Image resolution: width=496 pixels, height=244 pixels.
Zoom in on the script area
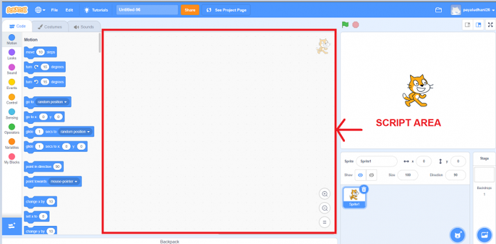click(325, 194)
